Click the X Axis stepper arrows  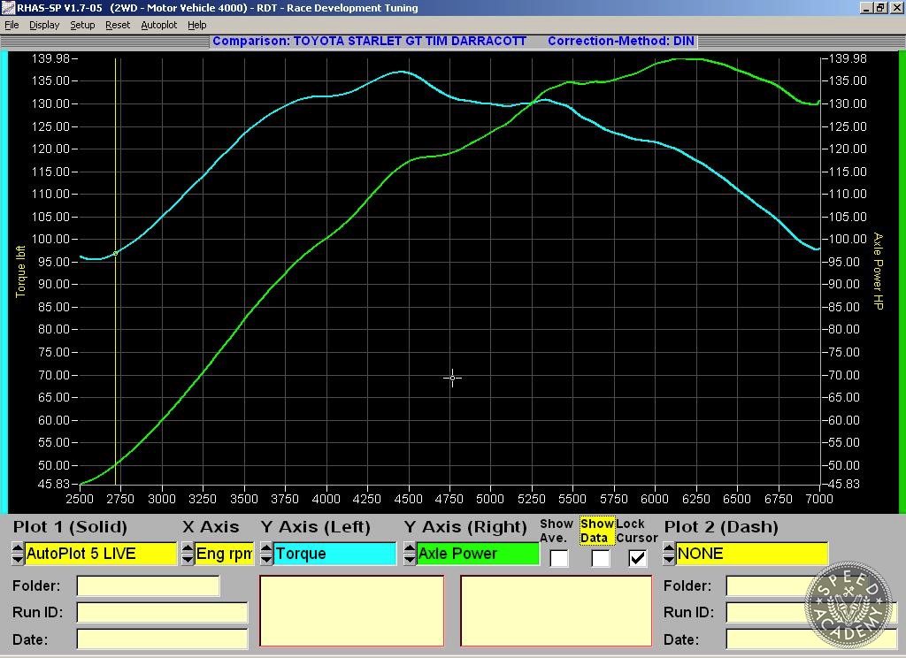[x=188, y=554]
